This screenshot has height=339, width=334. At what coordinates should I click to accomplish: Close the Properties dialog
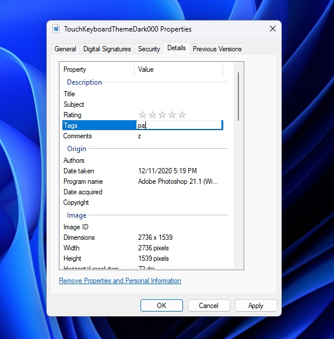(273, 29)
